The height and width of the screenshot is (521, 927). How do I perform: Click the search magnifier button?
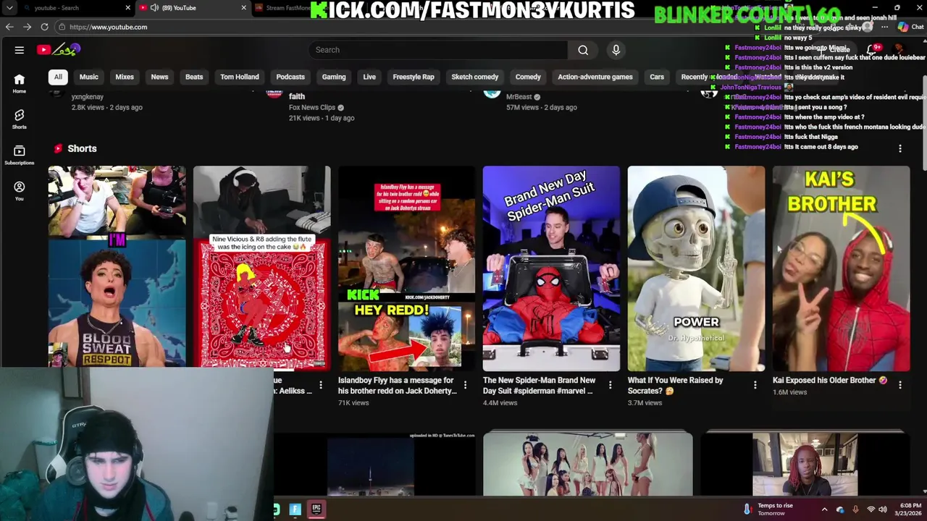click(583, 50)
